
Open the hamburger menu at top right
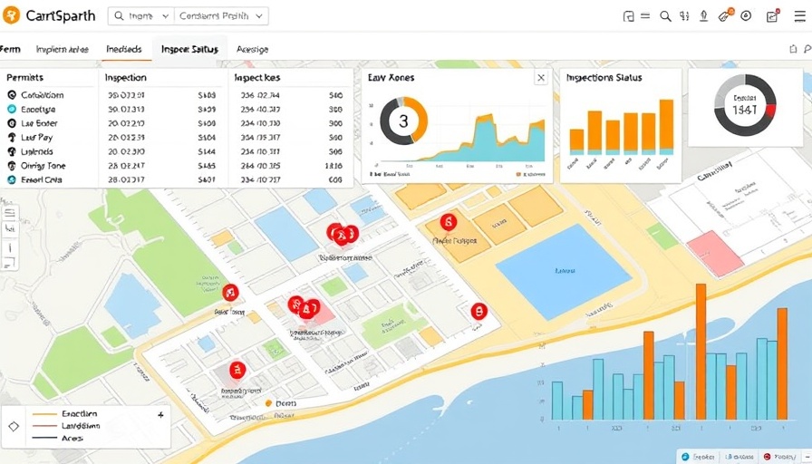point(799,16)
